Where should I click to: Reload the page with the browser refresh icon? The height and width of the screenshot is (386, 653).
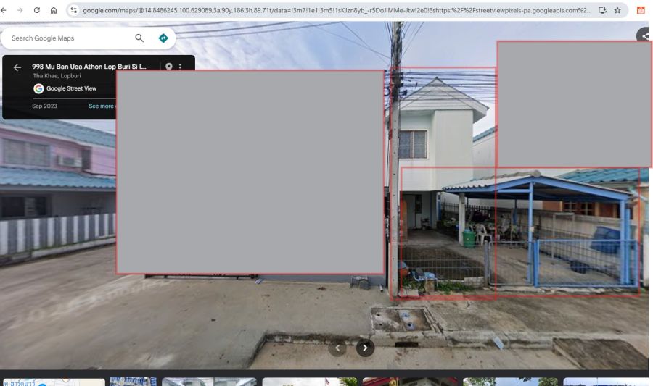coord(37,10)
